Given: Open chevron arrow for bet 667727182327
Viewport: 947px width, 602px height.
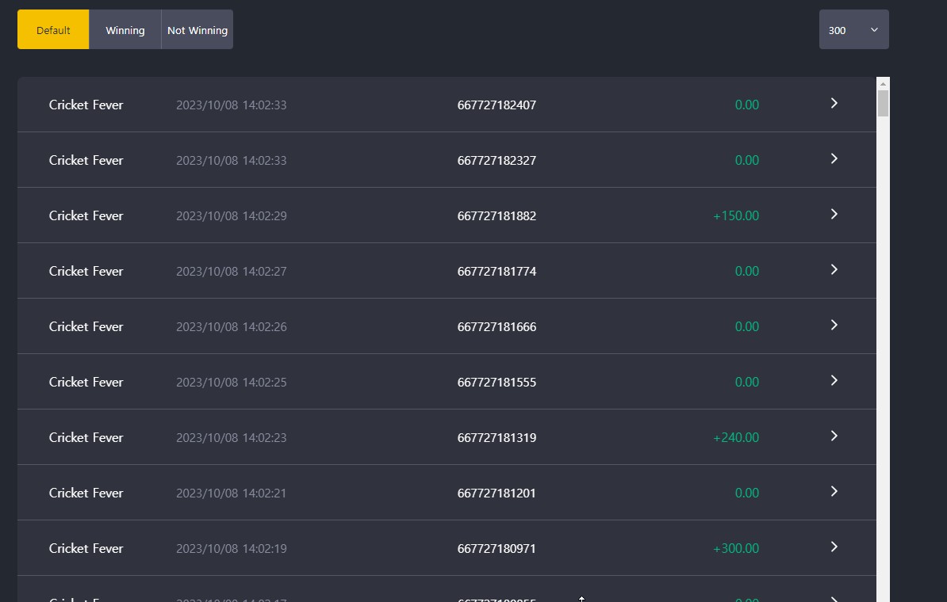Looking at the screenshot, I should [x=834, y=158].
